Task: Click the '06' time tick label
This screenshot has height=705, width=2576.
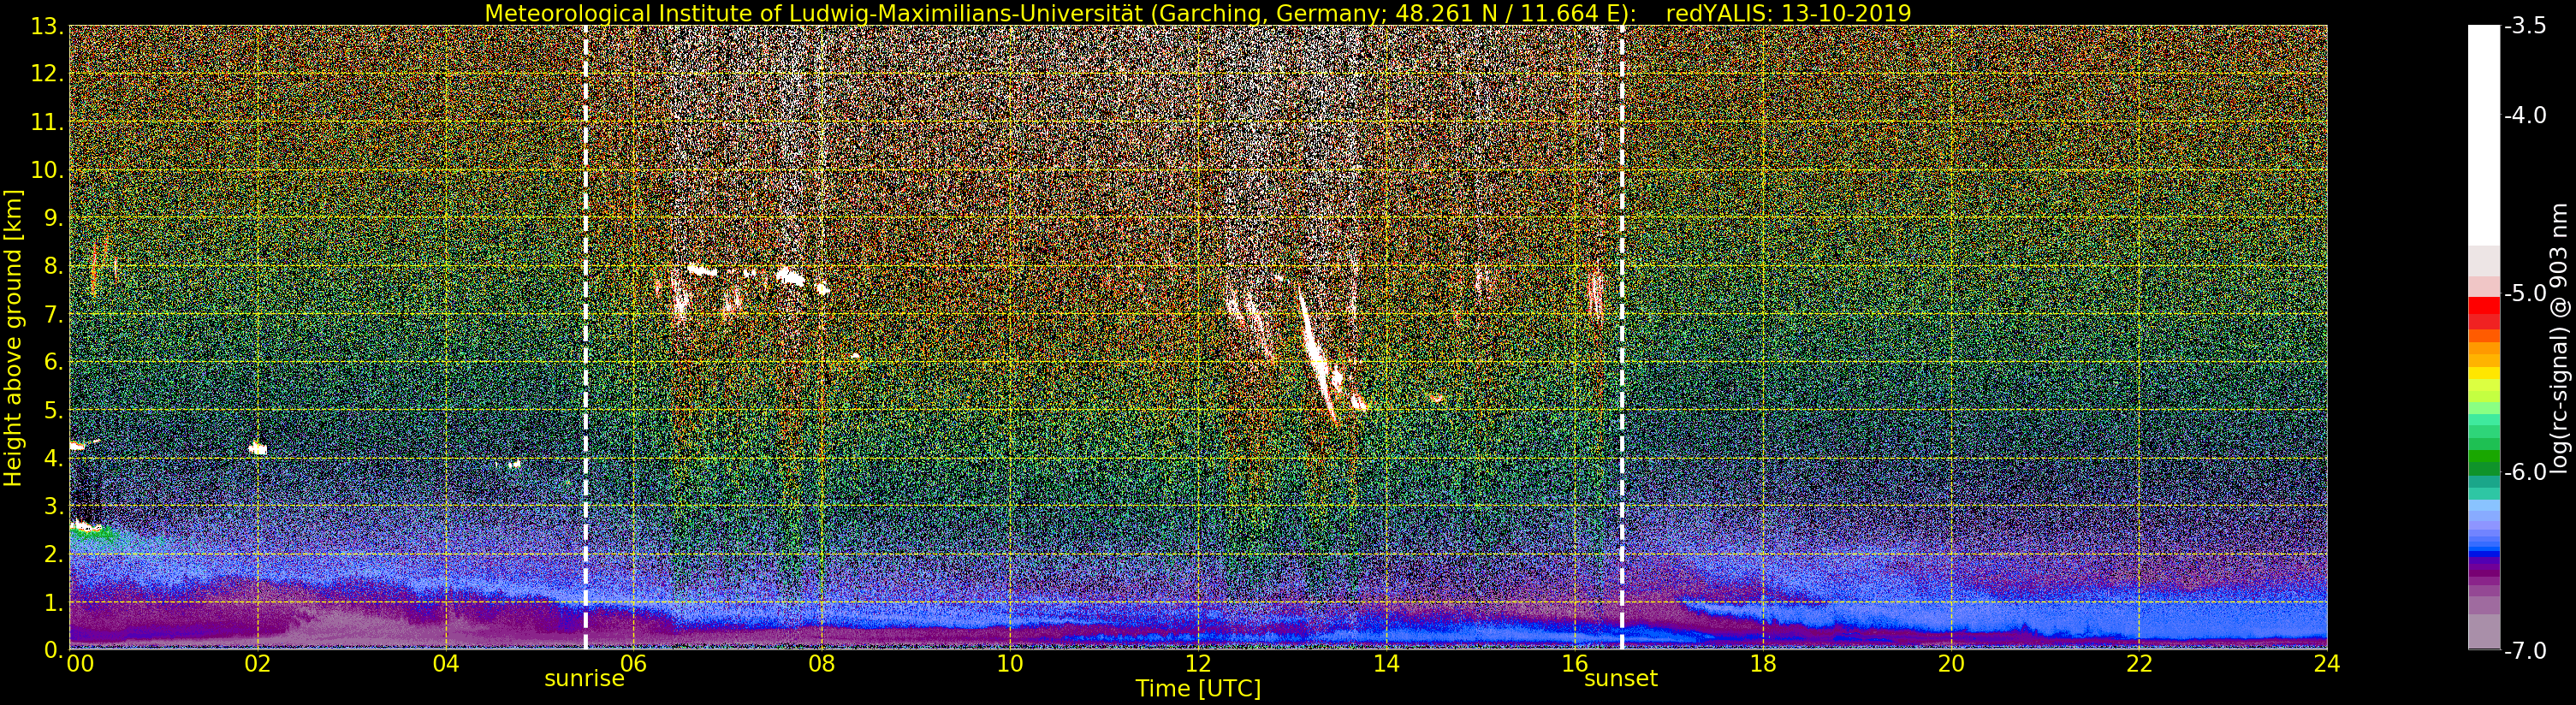Action: click(633, 663)
